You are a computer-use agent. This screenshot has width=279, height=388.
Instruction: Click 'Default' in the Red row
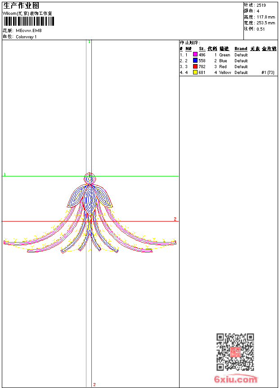(241, 67)
